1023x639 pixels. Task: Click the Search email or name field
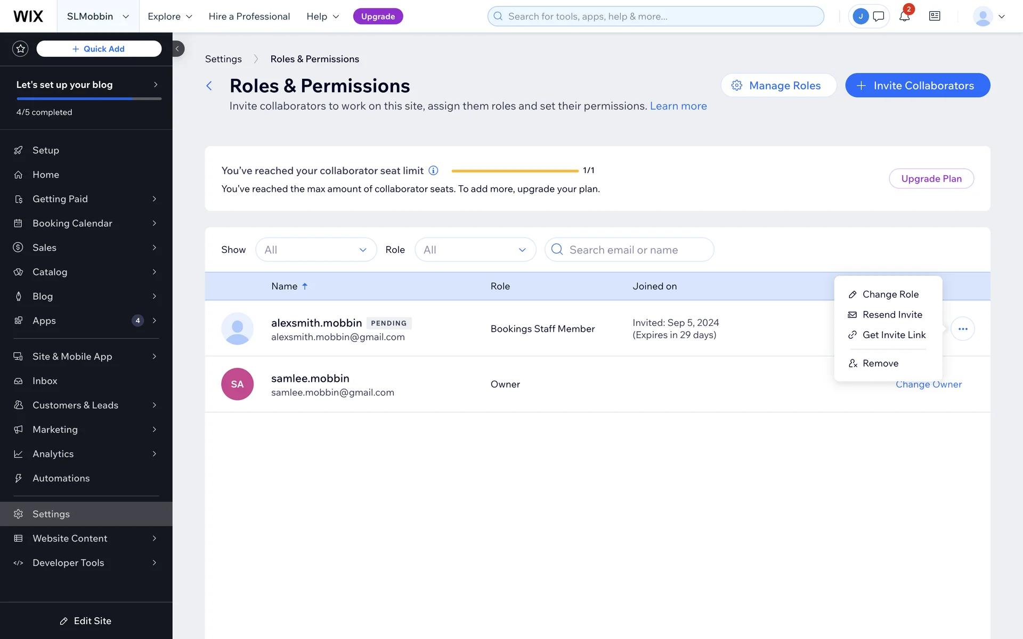tap(629, 250)
